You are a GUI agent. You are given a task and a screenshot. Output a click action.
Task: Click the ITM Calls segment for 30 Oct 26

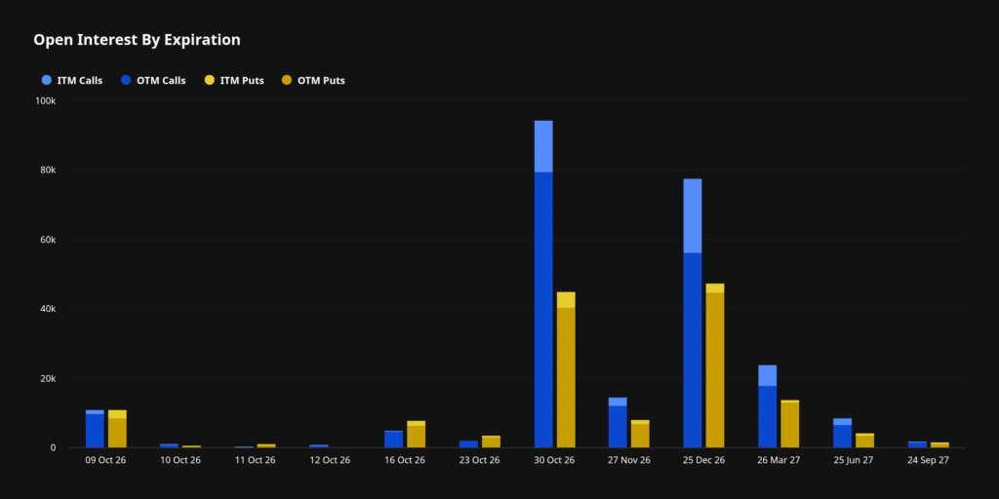543,146
